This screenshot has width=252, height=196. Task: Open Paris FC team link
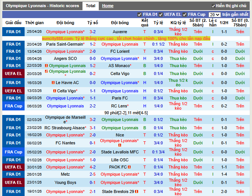pos(120,98)
